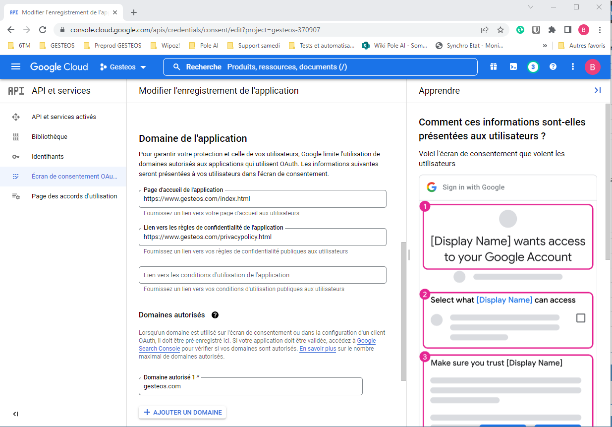The width and height of the screenshot is (612, 427).
Task: Tick the checkbox in consent screen preview
Action: click(x=581, y=318)
